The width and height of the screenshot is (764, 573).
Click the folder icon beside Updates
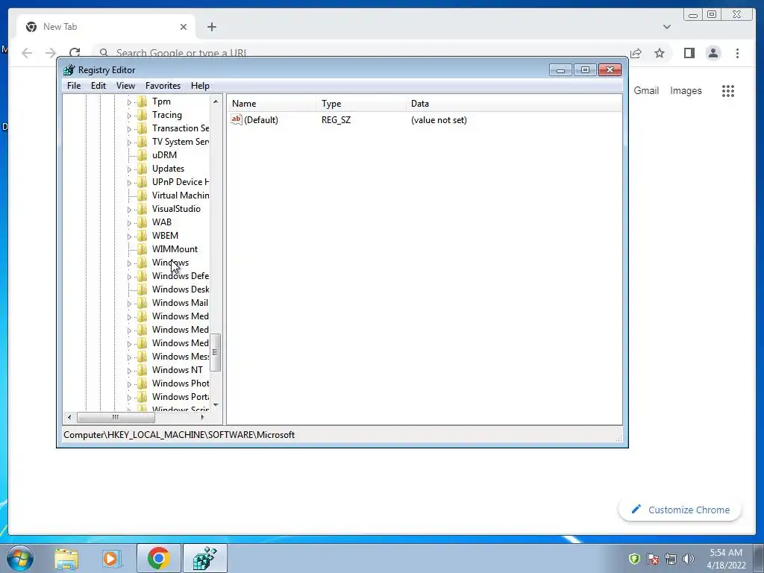(x=143, y=169)
